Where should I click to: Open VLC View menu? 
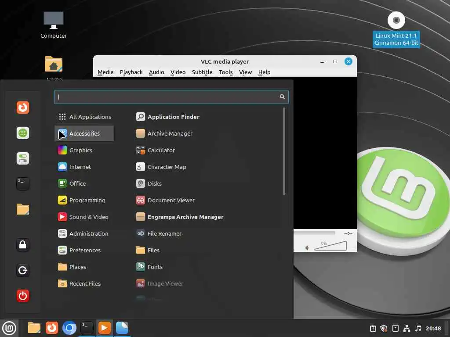(x=245, y=72)
